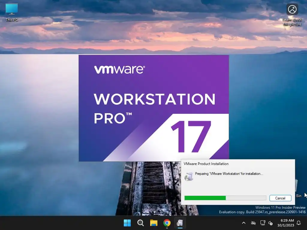Open the Windows Start menu
The height and width of the screenshot is (230, 307).
(127, 223)
